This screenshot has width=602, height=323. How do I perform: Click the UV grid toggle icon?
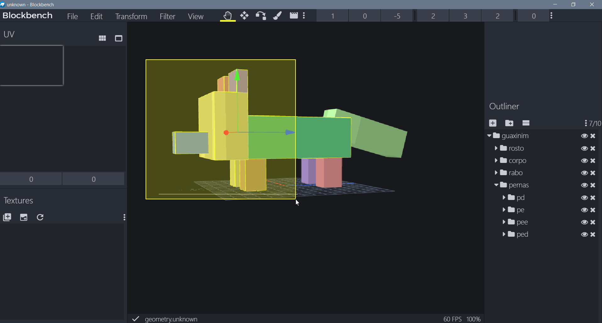pos(102,38)
